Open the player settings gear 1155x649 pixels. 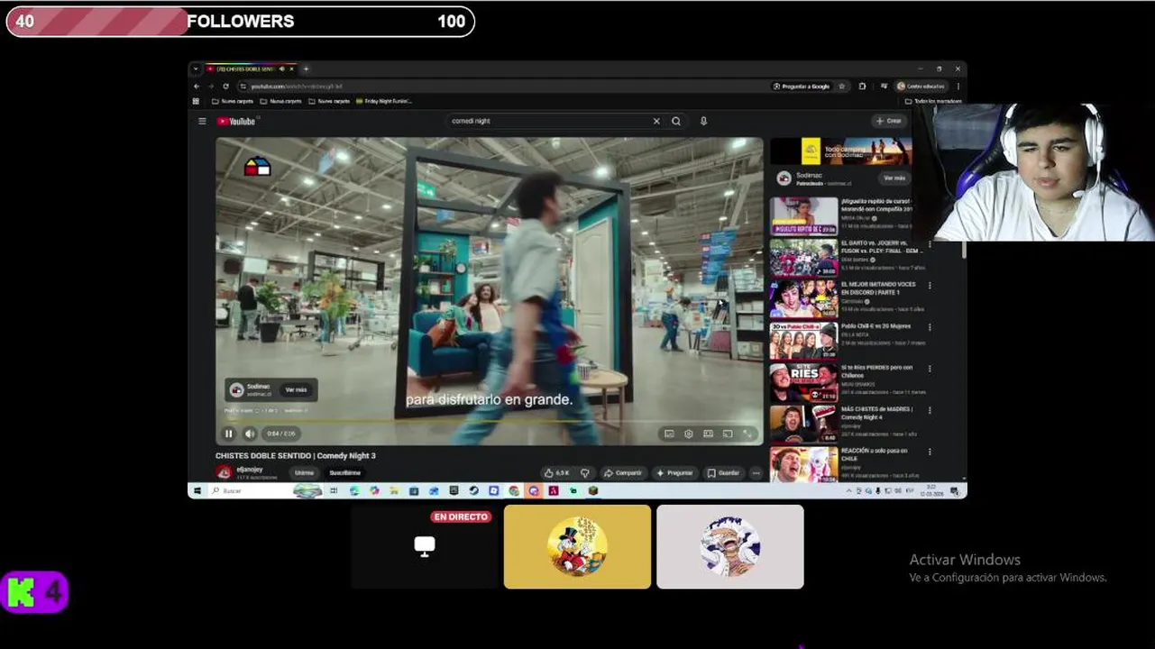click(x=689, y=434)
